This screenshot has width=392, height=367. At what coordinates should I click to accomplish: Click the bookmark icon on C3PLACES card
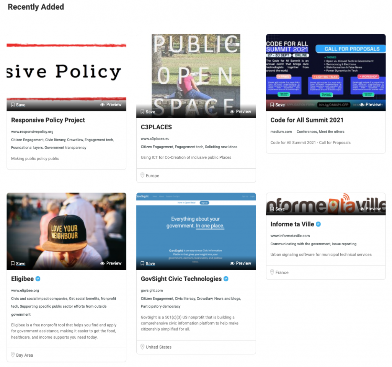(142, 112)
